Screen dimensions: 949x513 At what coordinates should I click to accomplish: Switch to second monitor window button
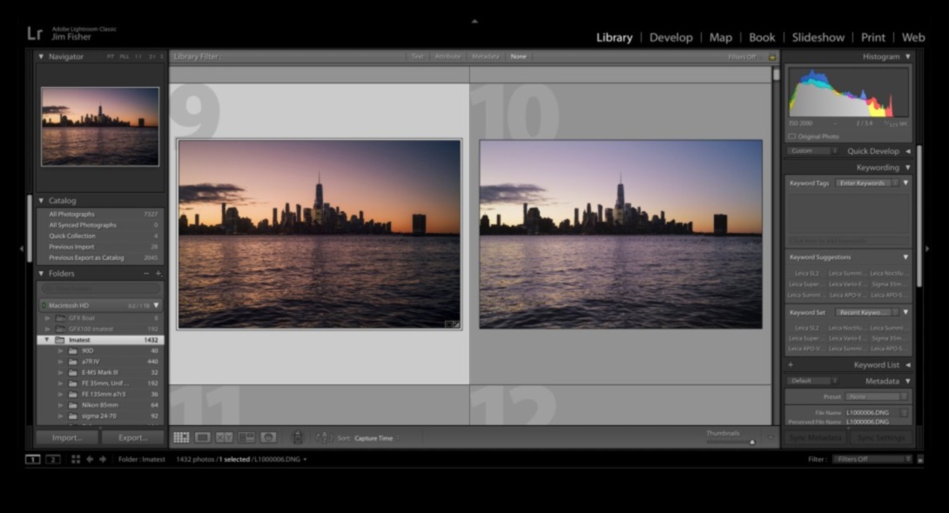point(53,459)
